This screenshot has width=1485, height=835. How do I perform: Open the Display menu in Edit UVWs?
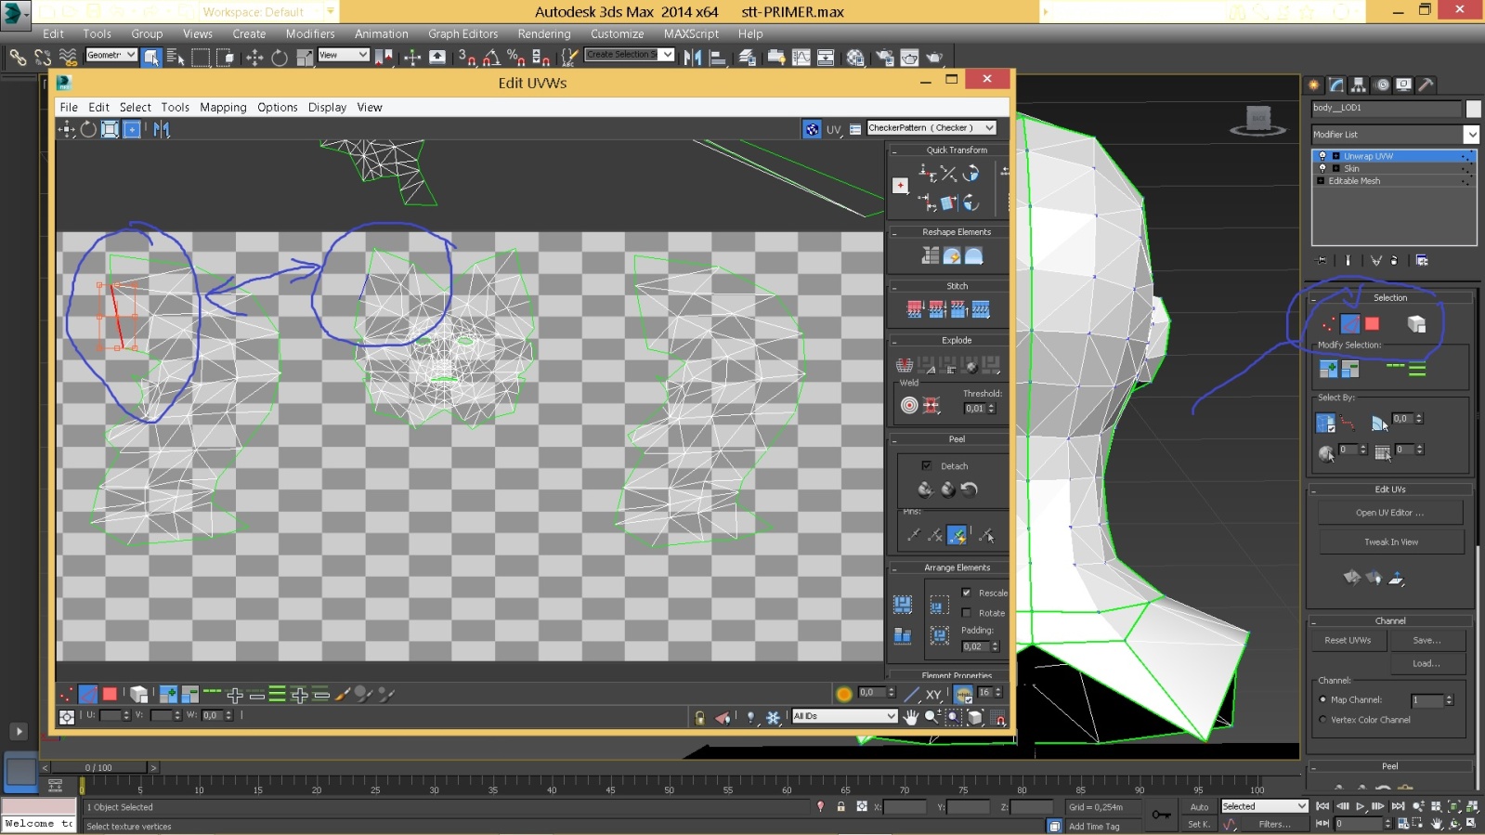327,108
